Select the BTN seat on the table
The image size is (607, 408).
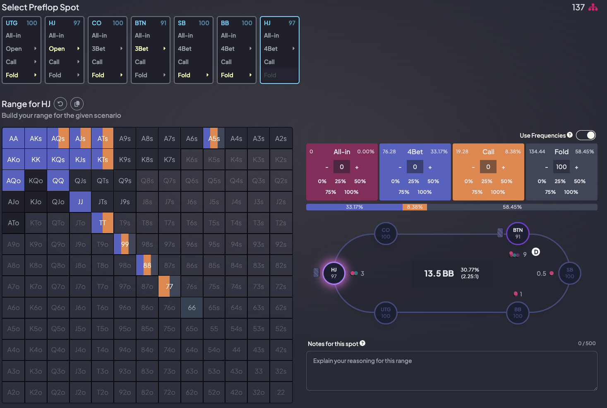[x=518, y=233]
